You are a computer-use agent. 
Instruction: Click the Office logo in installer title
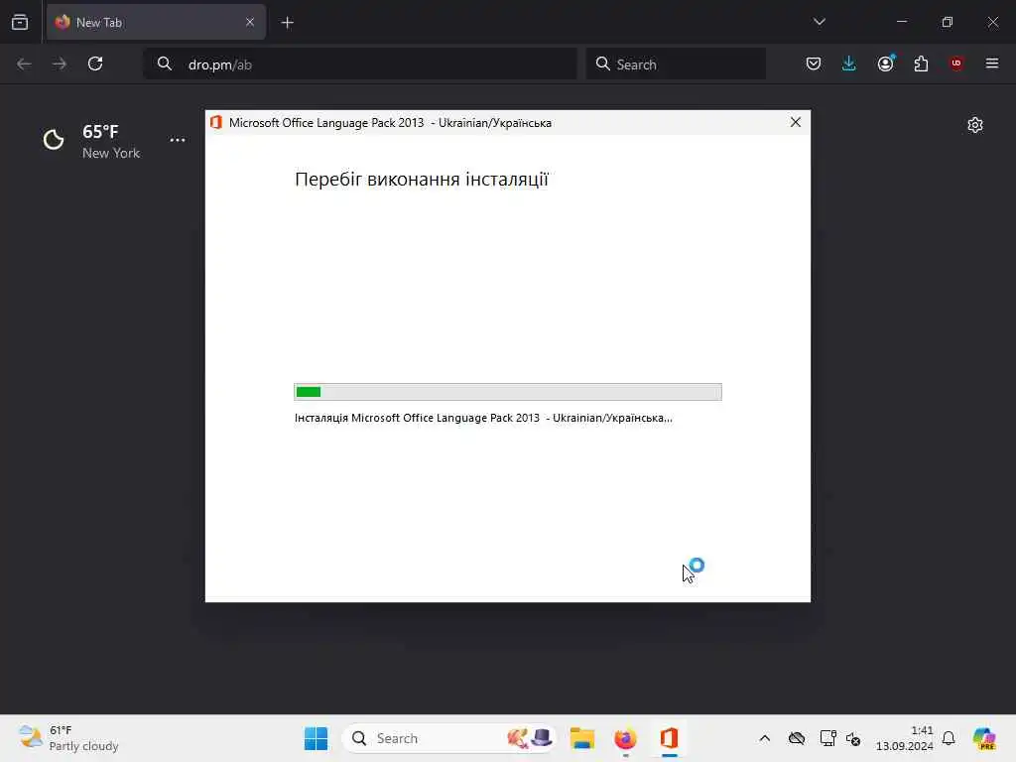point(216,122)
